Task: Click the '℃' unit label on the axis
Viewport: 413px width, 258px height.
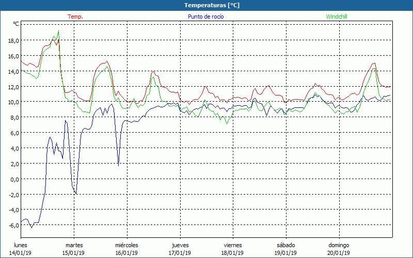Action: (16, 24)
